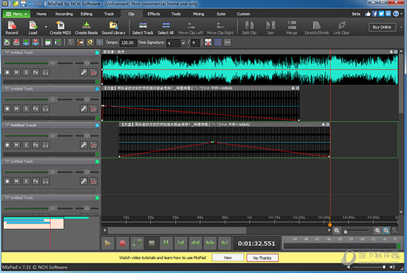Toggle color square on fifth Untitled Track
Screen dimensions: 407x273
pyautogui.click(x=97, y=198)
